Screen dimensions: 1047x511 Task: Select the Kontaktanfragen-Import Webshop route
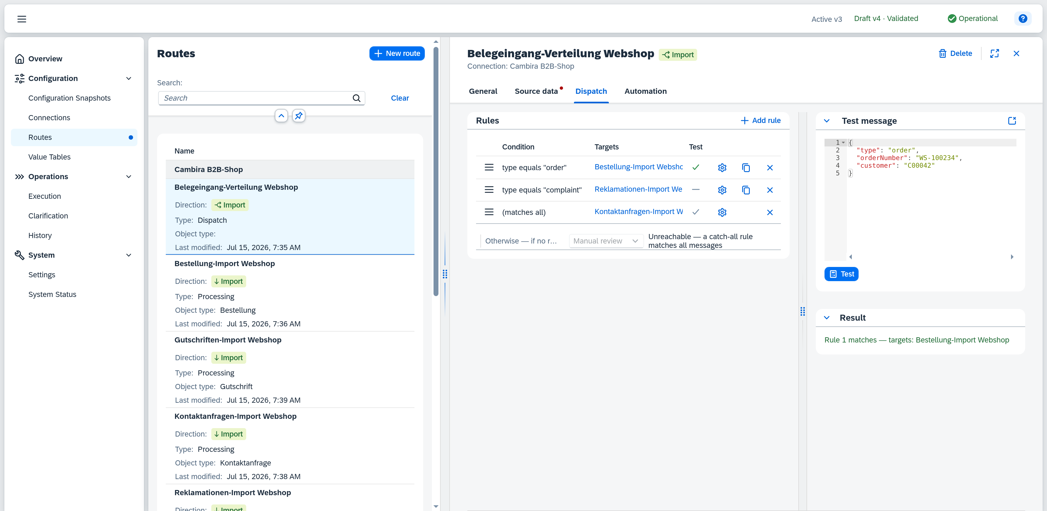(x=290, y=446)
